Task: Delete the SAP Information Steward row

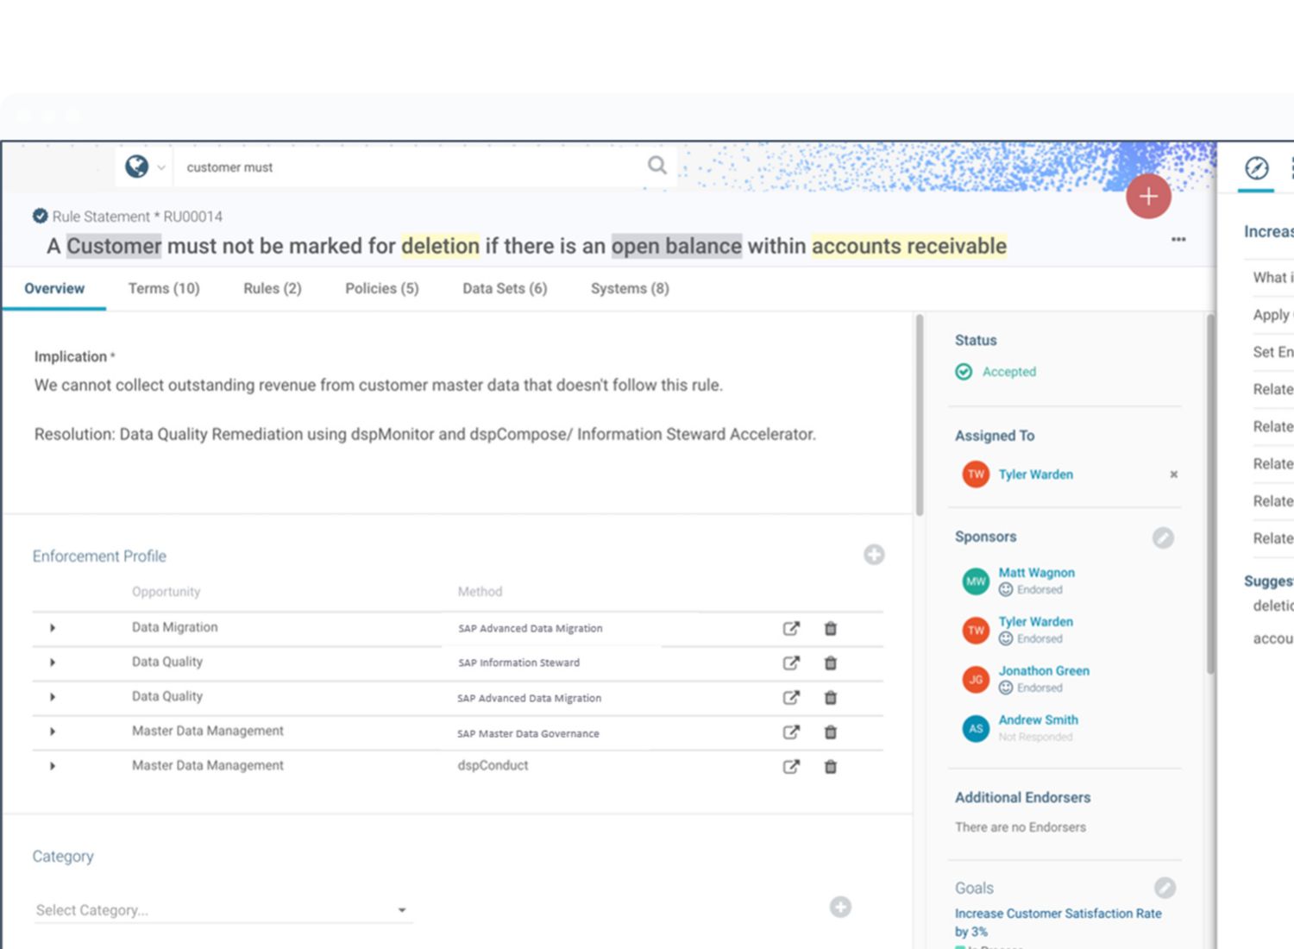Action: pyautogui.click(x=831, y=663)
